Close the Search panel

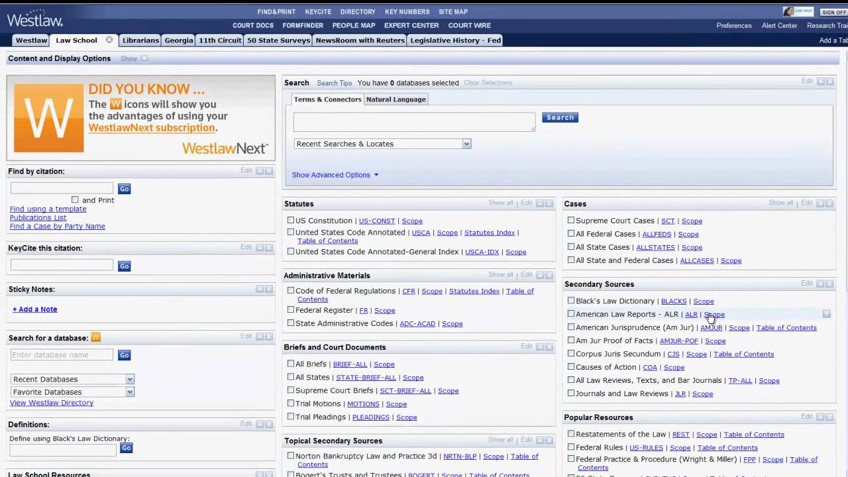829,81
